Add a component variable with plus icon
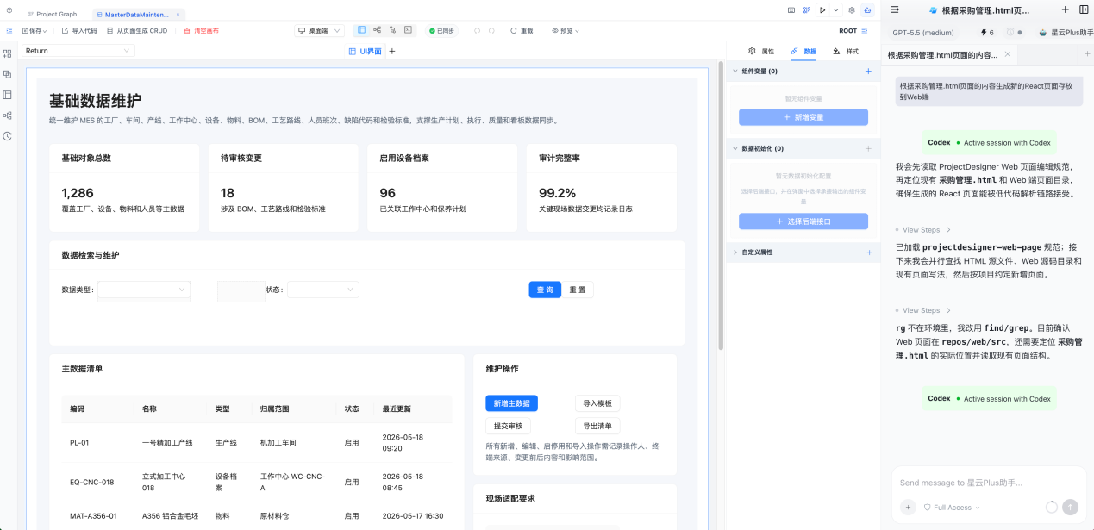Viewport: 1094px width, 530px height. [x=868, y=72]
